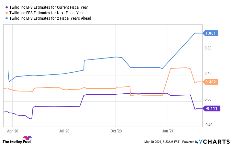Click the Mar 10 2021 timestamp text
The width and height of the screenshot is (233, 146).
161,142
